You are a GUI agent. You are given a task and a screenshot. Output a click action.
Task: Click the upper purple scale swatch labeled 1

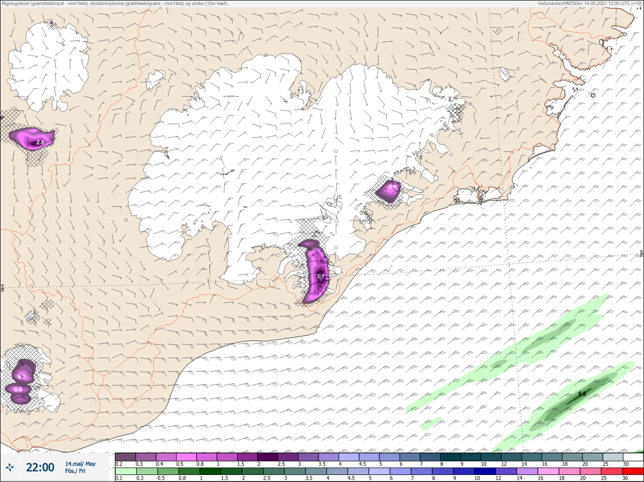point(227,457)
